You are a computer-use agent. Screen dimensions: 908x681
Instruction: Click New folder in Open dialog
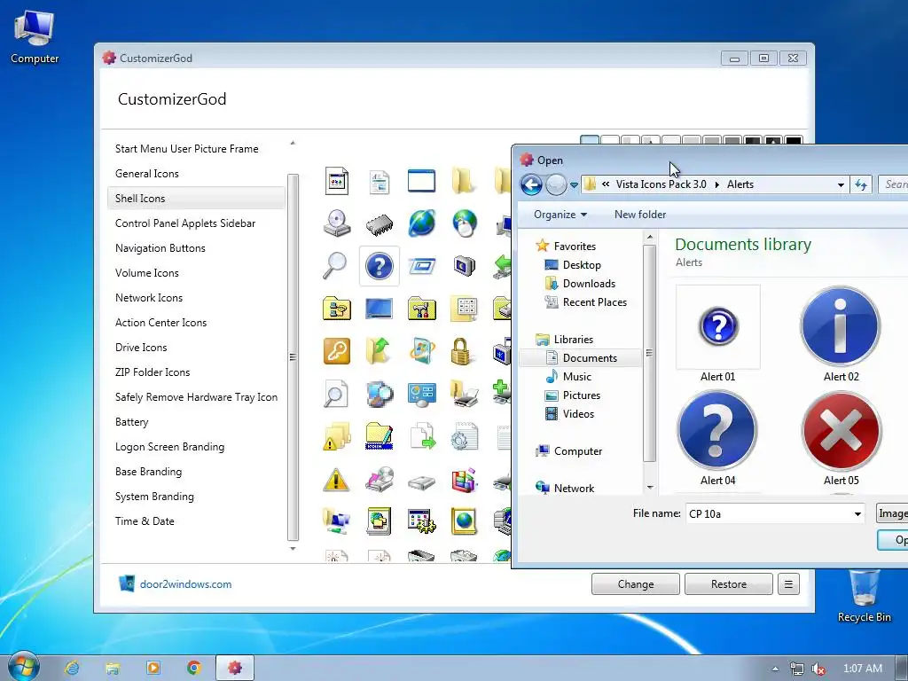coord(640,215)
